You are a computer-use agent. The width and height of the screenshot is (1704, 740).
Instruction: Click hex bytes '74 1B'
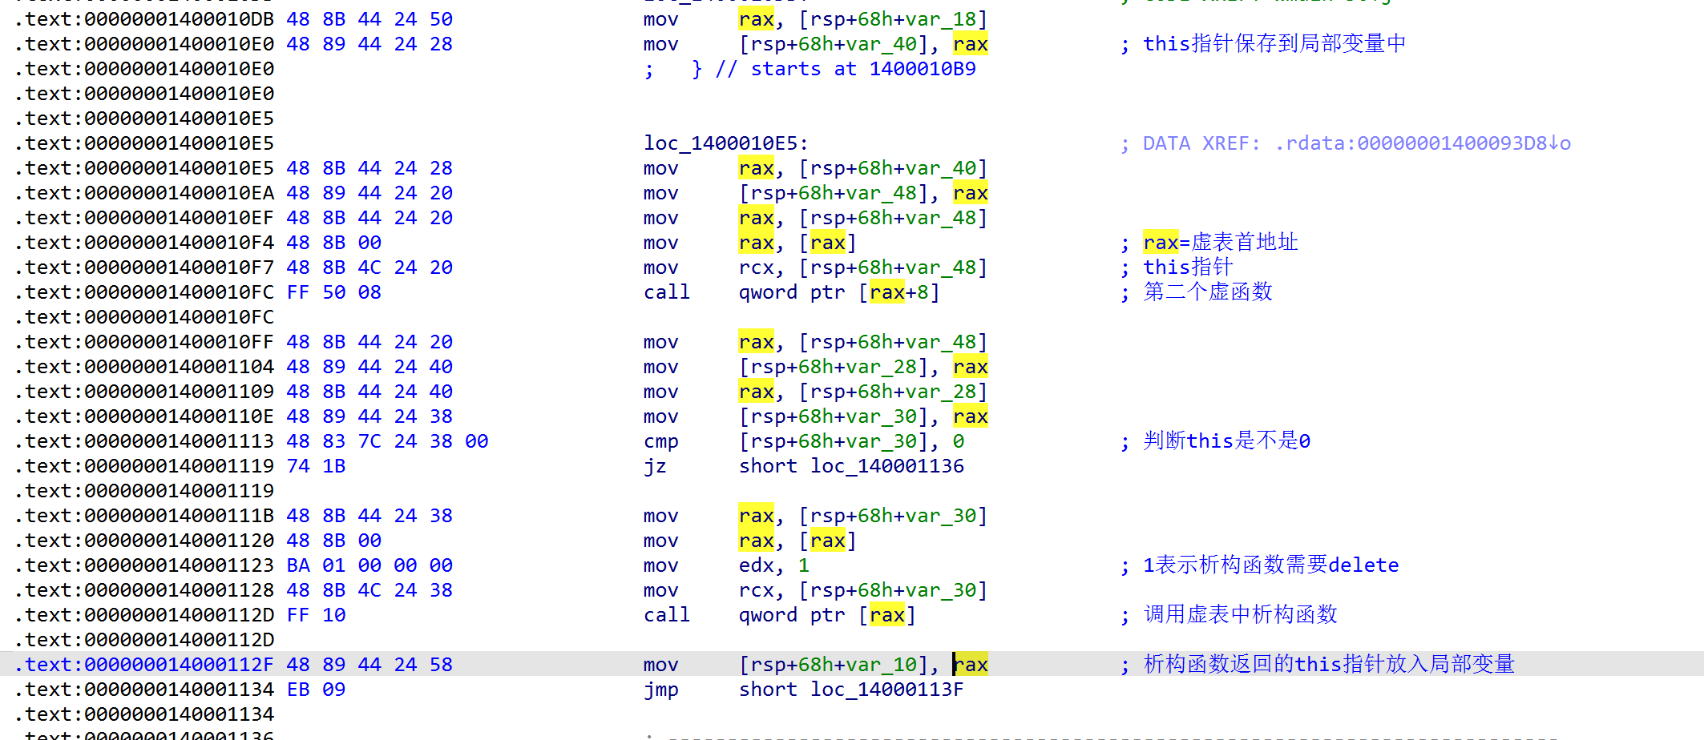pyautogui.click(x=316, y=465)
